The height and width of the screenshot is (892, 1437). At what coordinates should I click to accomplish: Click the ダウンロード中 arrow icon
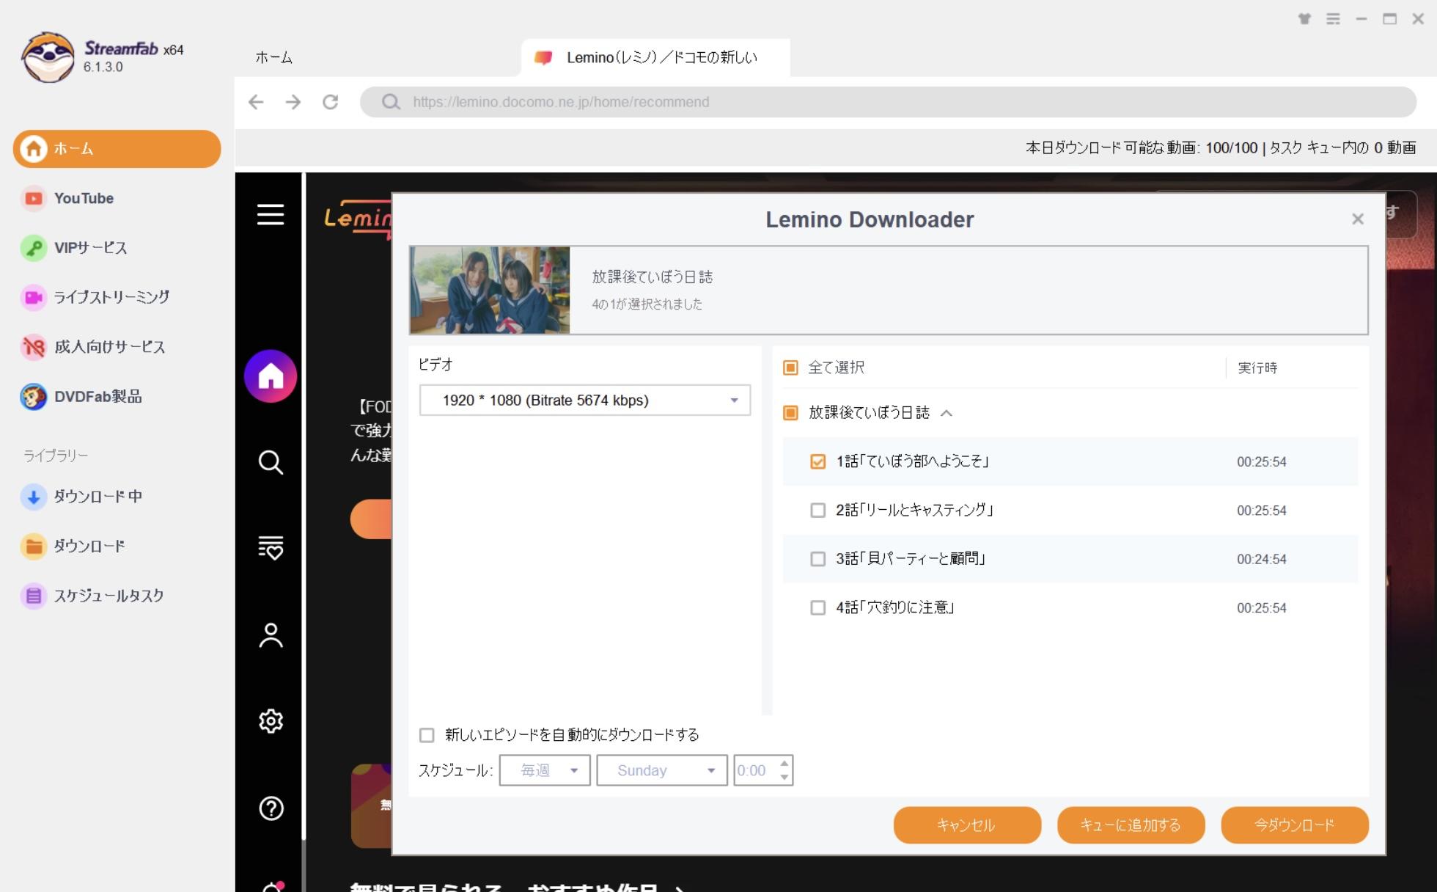pyautogui.click(x=33, y=497)
